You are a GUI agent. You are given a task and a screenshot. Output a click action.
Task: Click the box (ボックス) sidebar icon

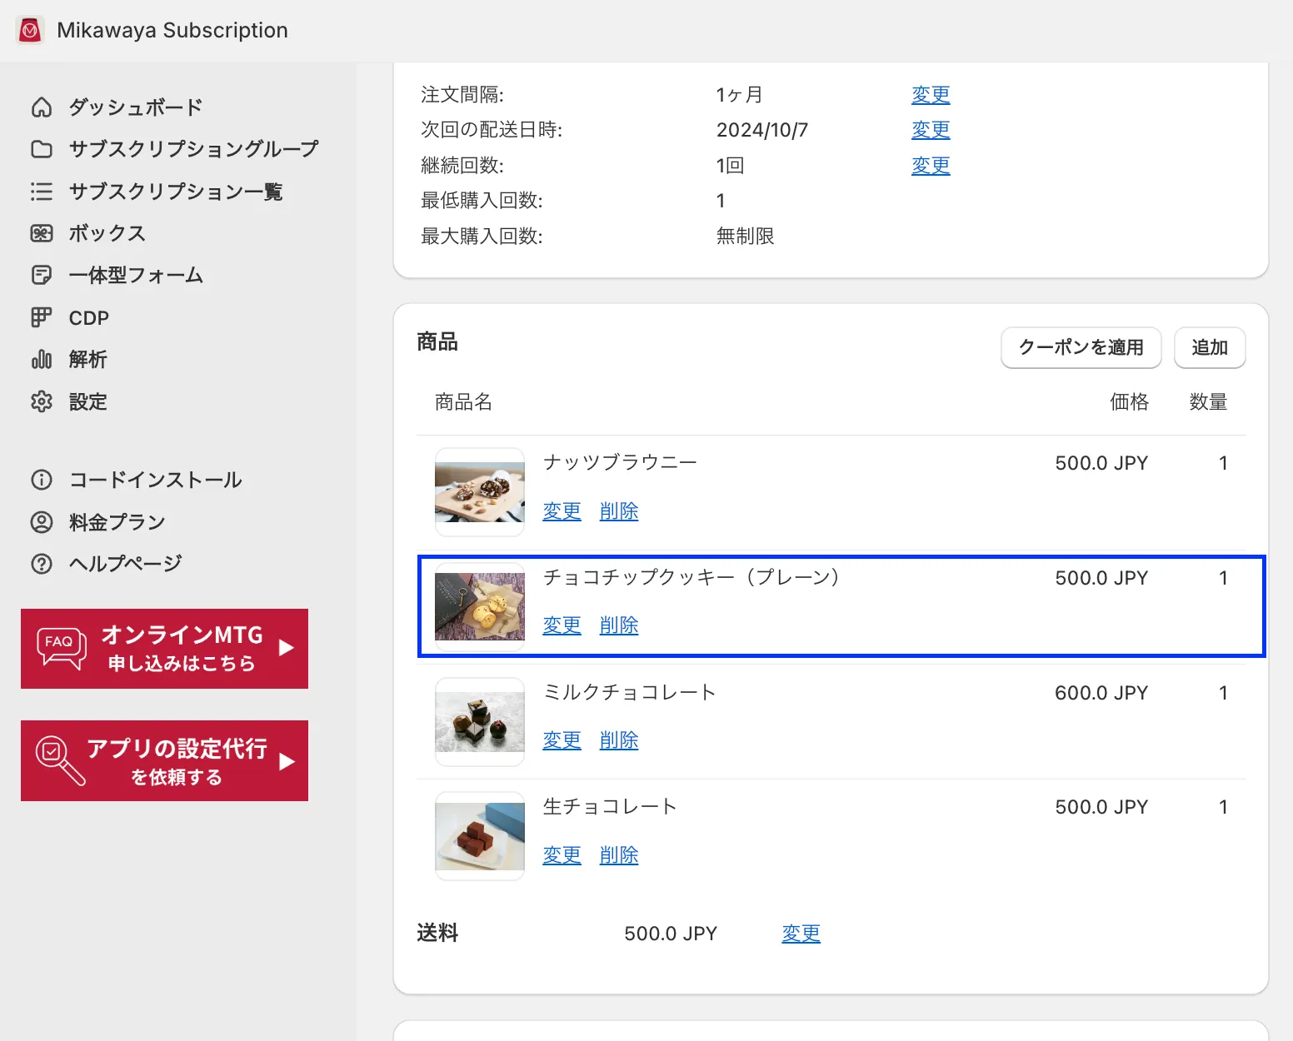[x=42, y=233]
